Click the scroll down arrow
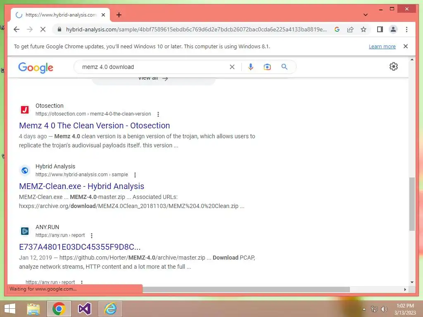Viewport: 423px width, 317px height. click(x=412, y=282)
